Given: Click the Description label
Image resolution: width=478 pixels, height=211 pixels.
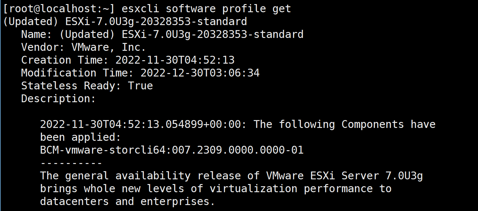Looking at the screenshot, I should (x=58, y=98).
